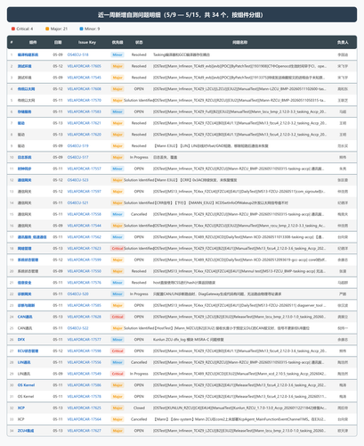Open issue link VELAFORCAR-17620

tap(85, 135)
